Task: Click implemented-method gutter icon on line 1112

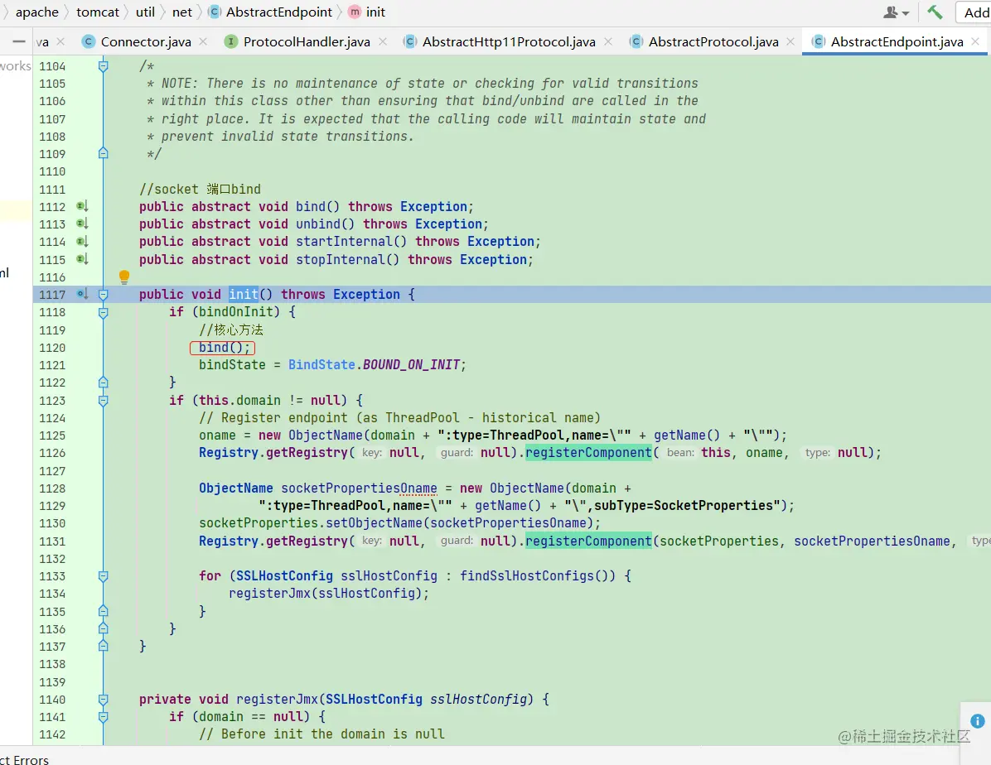Action: pos(82,206)
